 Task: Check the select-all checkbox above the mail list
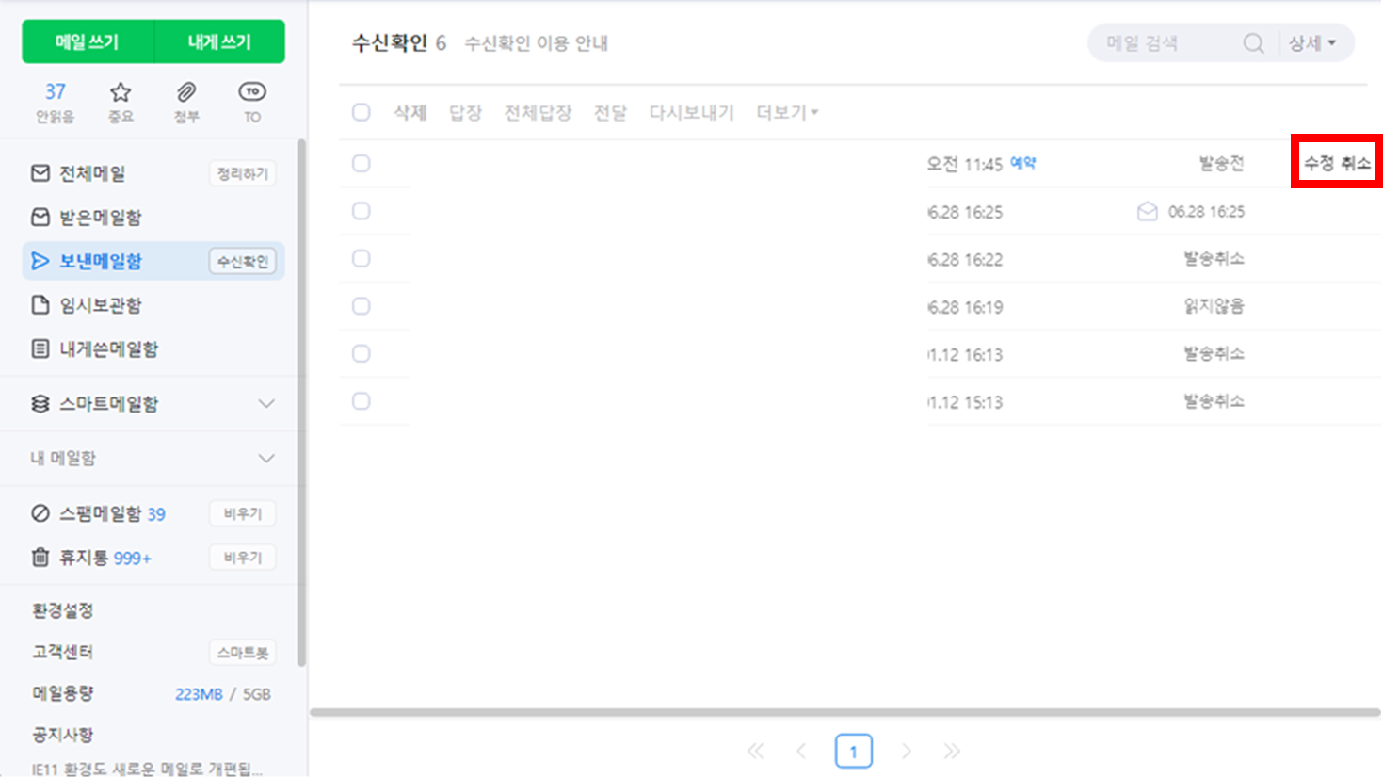click(361, 111)
